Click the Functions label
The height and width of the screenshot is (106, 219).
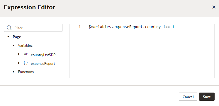(x=26, y=72)
